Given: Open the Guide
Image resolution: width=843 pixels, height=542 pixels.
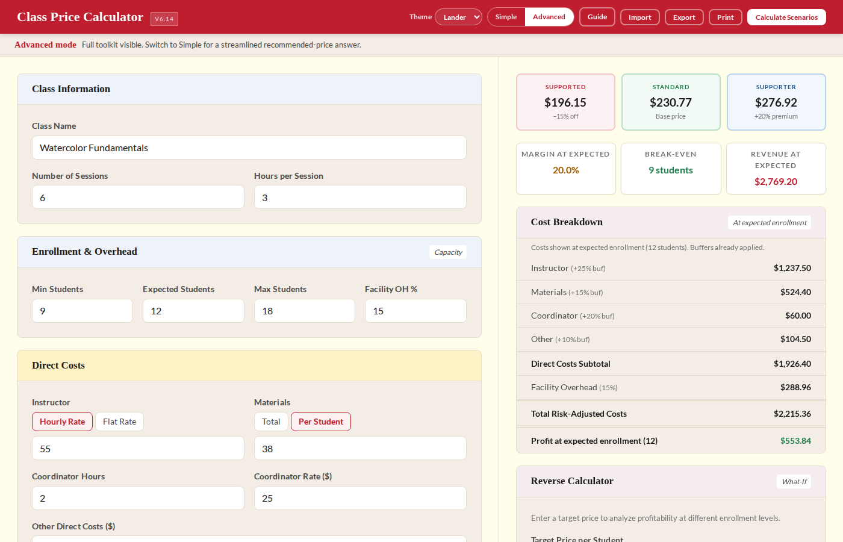Looking at the screenshot, I should click(597, 17).
